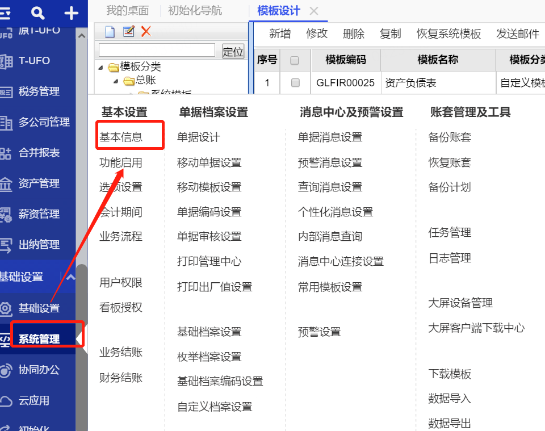Switch to 初始化导航 tab
Viewport: 545px width, 431px height.
[x=195, y=11]
